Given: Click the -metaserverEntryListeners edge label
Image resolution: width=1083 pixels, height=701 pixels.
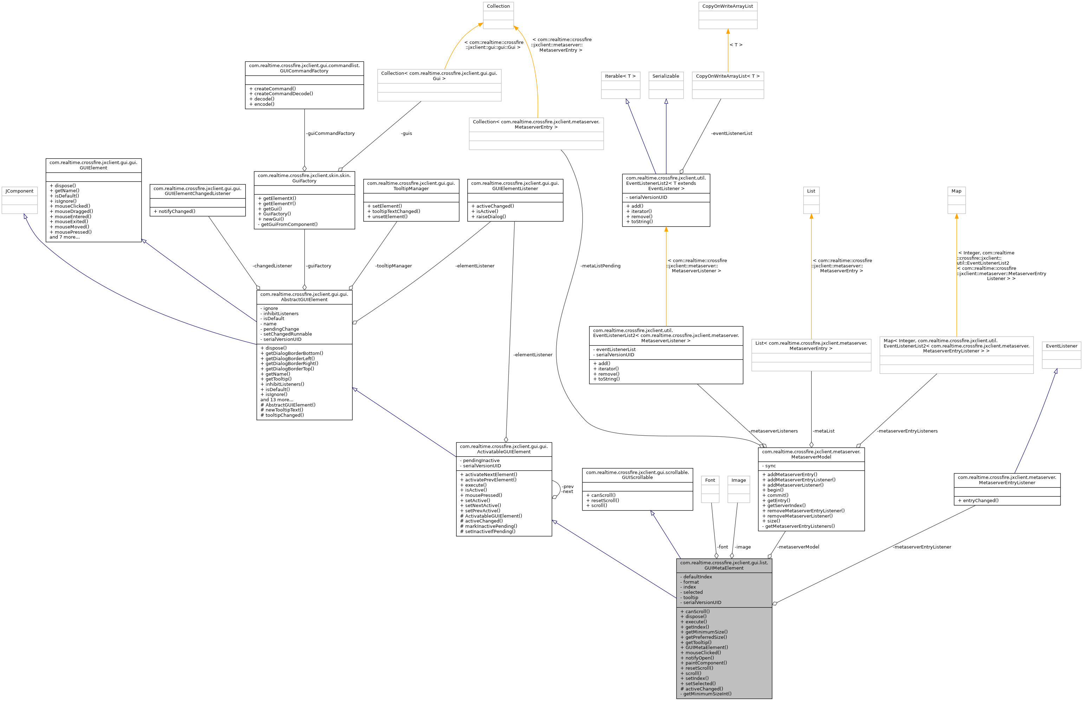Looking at the screenshot, I should [907, 431].
